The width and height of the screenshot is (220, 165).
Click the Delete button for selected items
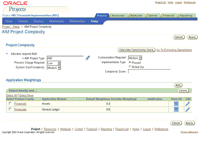point(183,91)
